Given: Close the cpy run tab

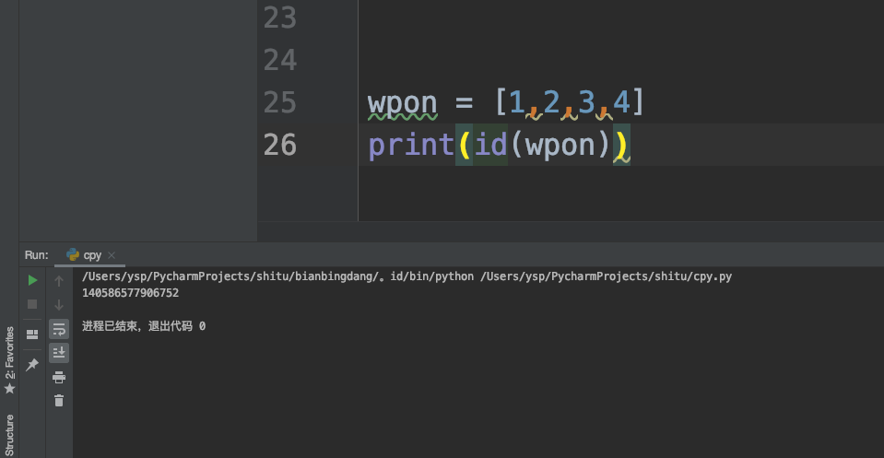Looking at the screenshot, I should click(112, 255).
